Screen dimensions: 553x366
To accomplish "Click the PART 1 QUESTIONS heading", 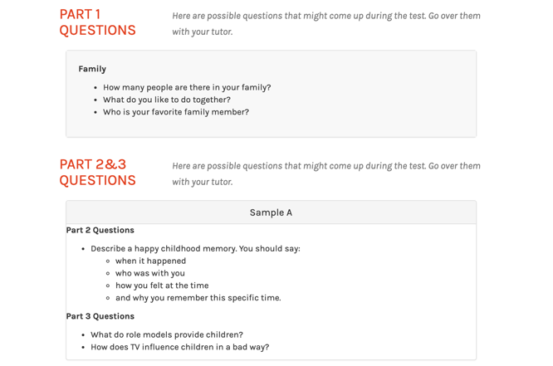I will tap(97, 22).
